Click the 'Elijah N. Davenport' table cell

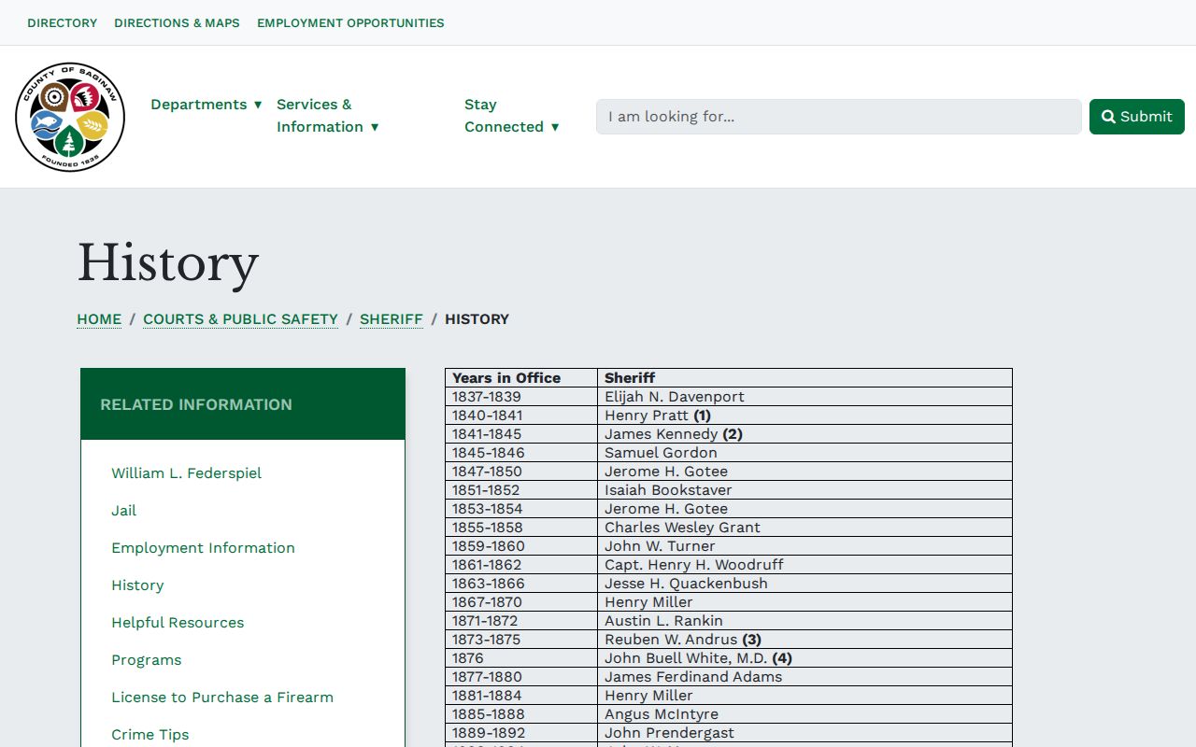click(x=804, y=397)
